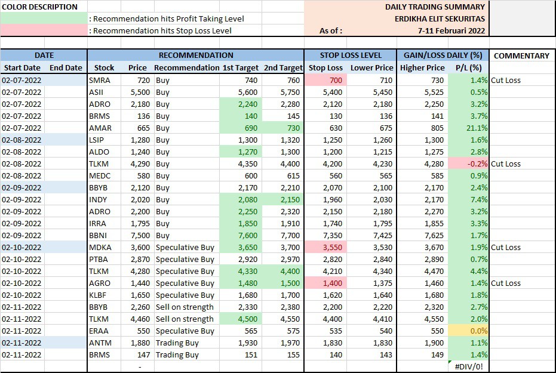This screenshot has width=556, height=373.
Task: Click the pink Stop Loss Level legend swatch
Action: [x=44, y=30]
